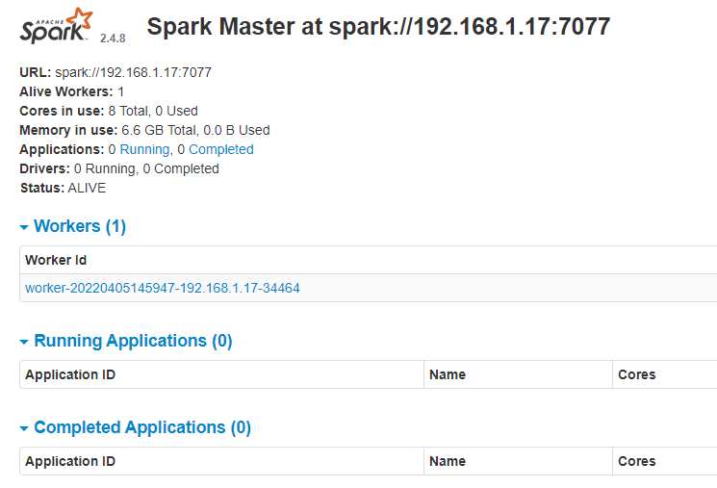The width and height of the screenshot is (717, 488).
Task: Click the spark://192.168.1.17:7077 URL text
Action: click(x=133, y=72)
